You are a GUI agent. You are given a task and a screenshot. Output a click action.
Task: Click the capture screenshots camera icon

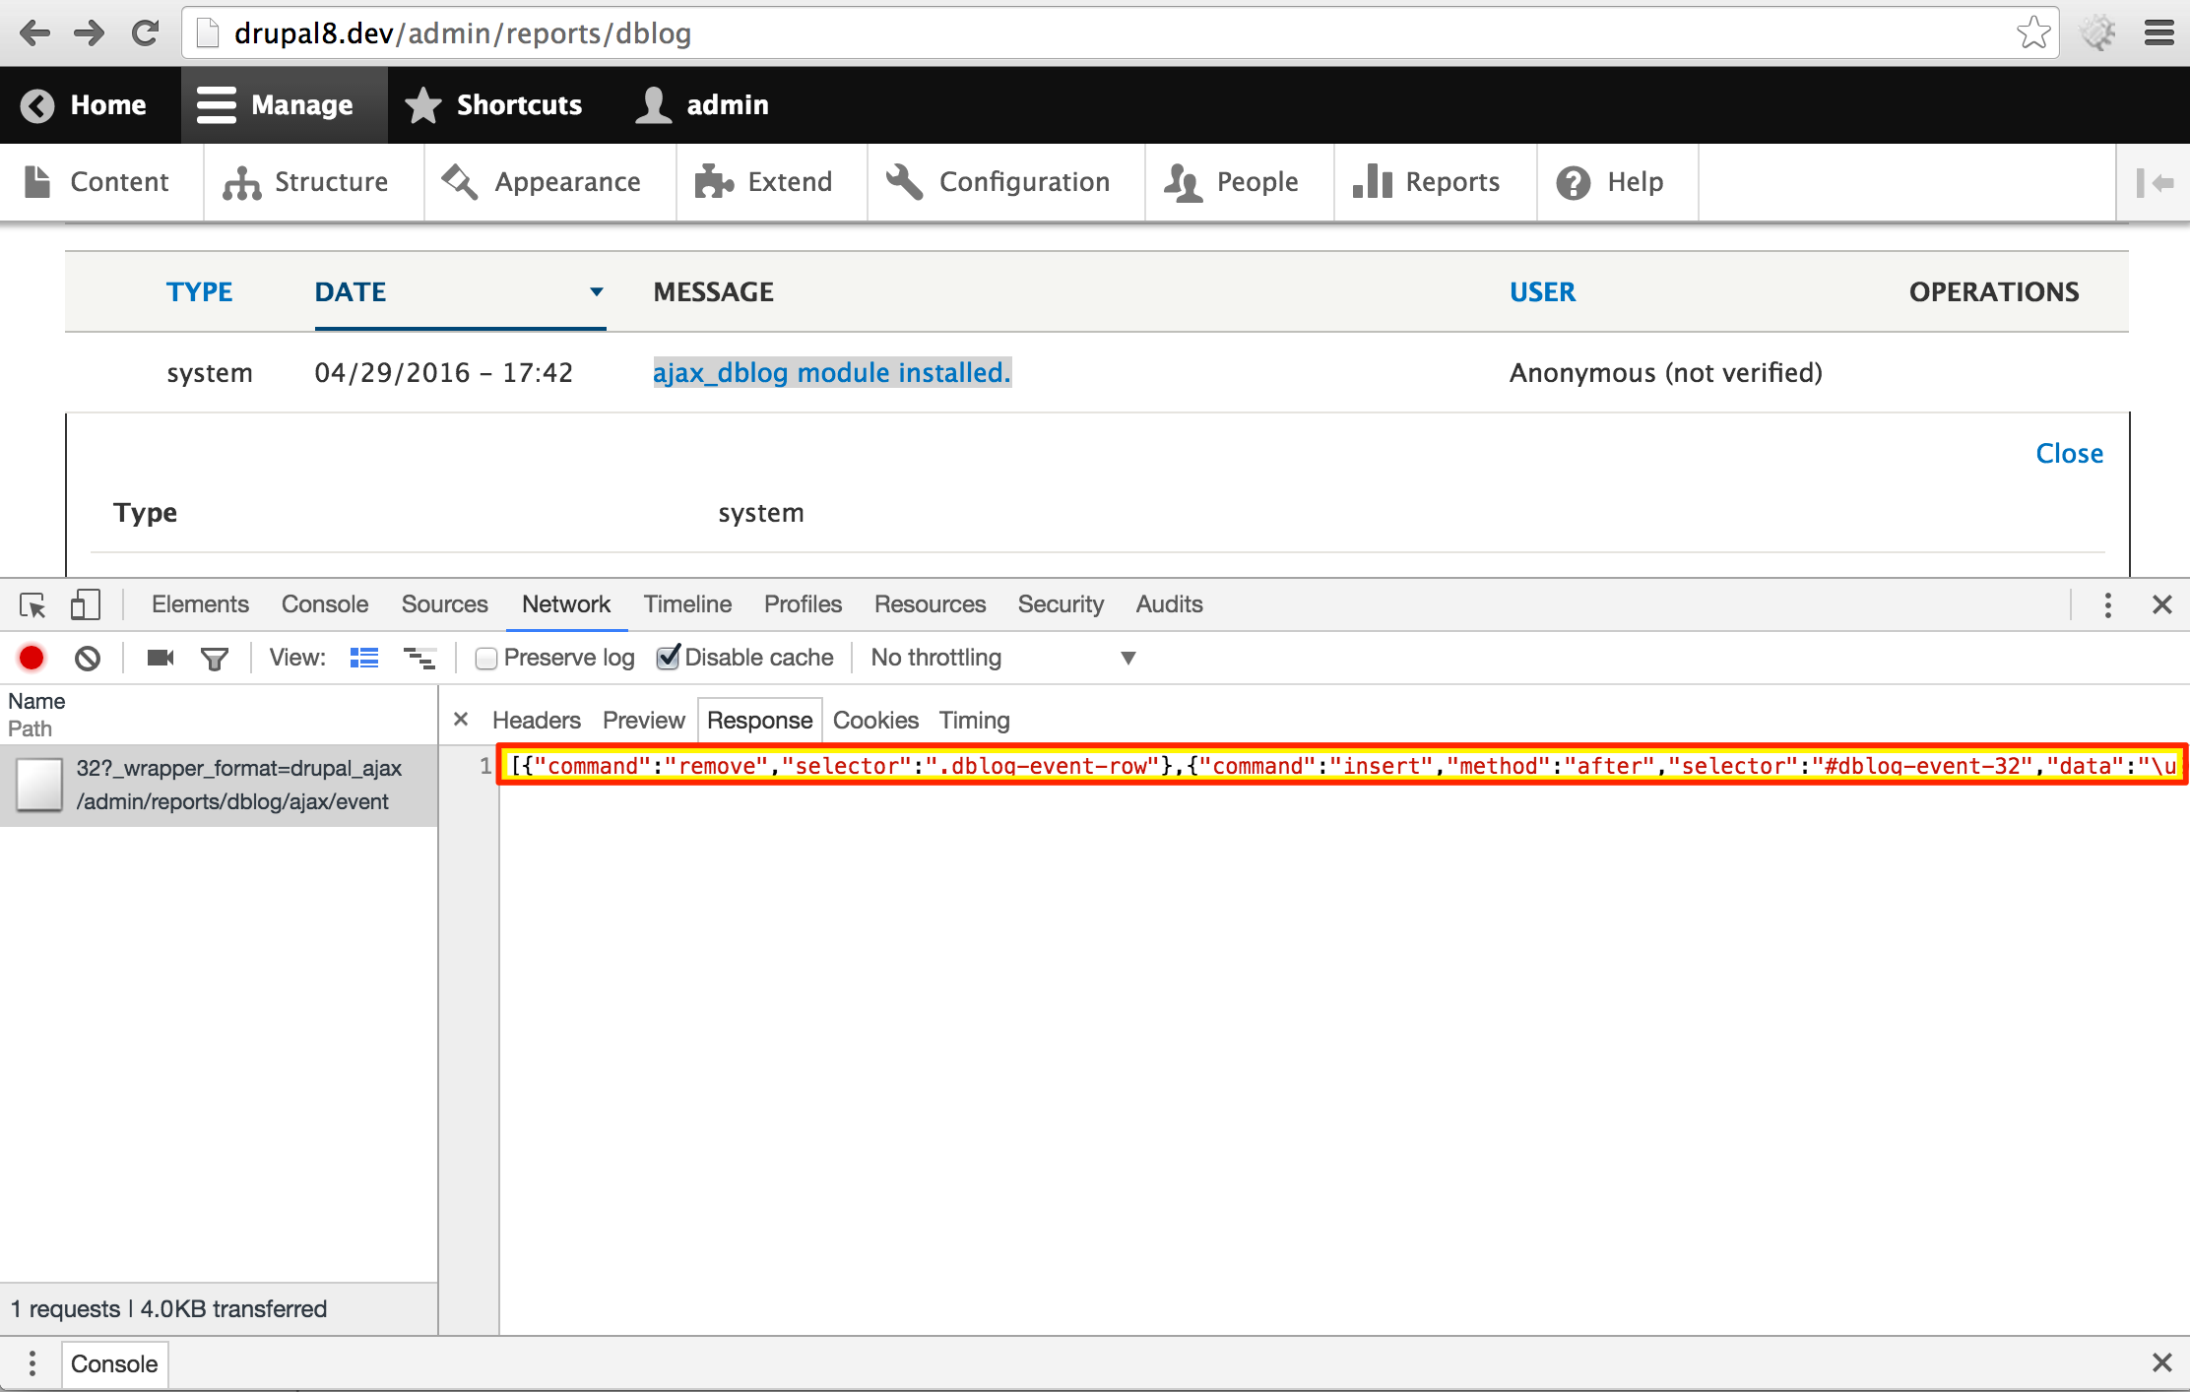(x=160, y=658)
